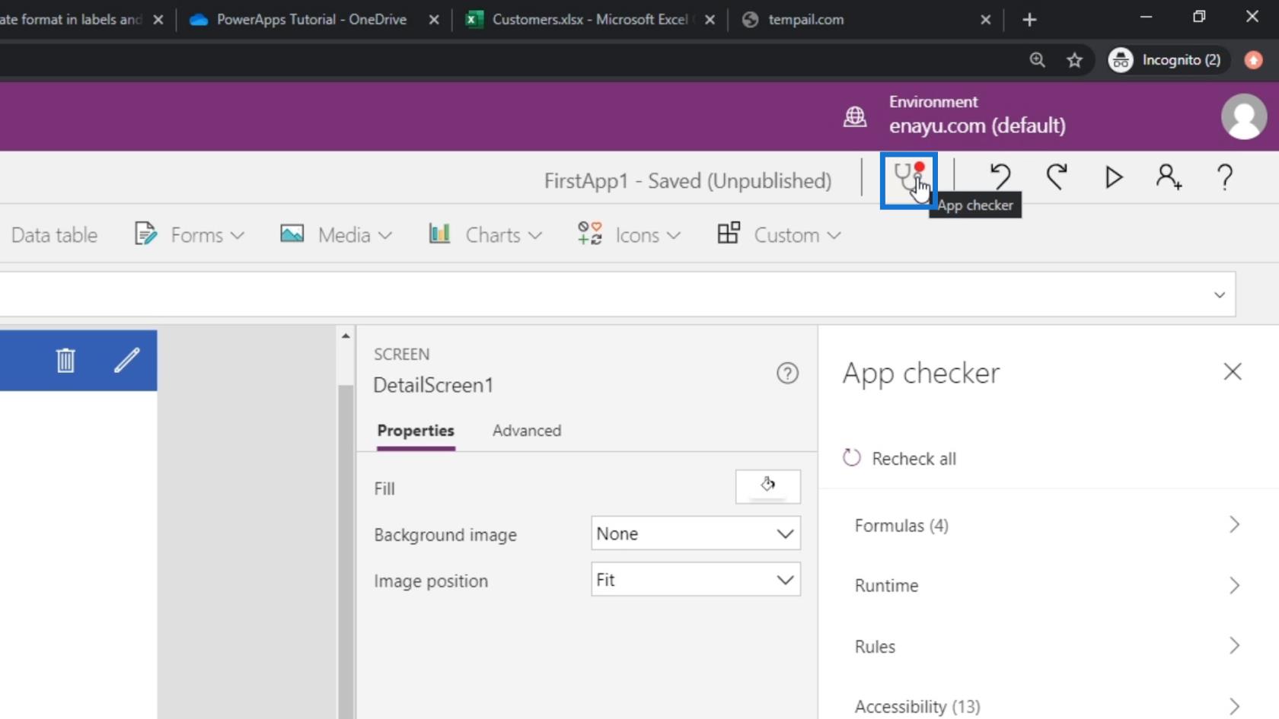Close the App checker panel

(x=1233, y=371)
